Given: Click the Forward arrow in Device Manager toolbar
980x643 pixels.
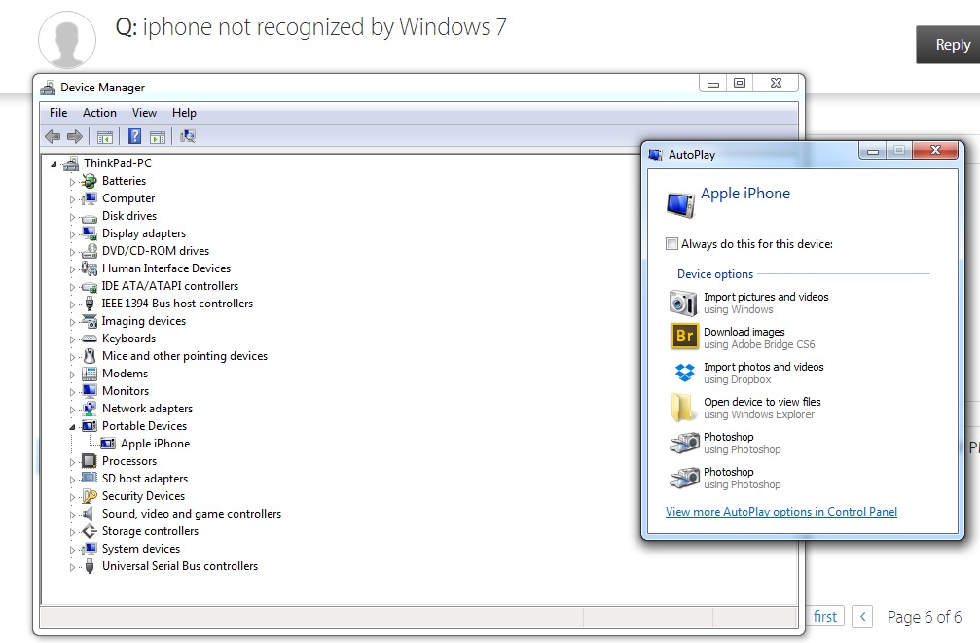Looking at the screenshot, I should tap(74, 136).
